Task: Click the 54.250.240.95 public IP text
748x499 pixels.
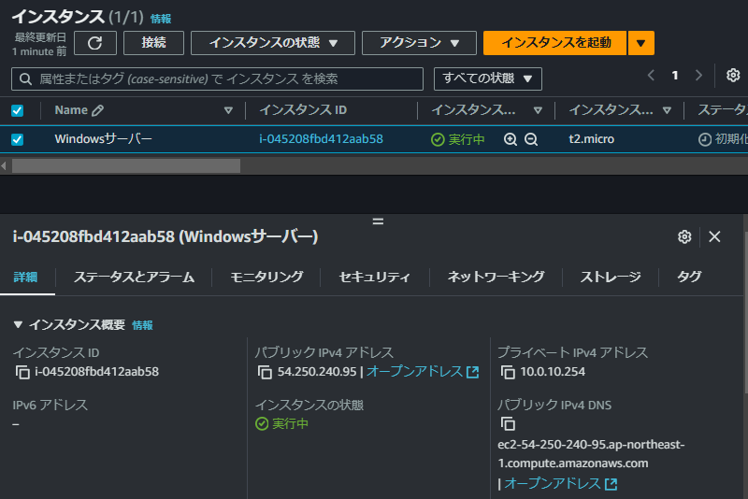Action: coord(317,372)
